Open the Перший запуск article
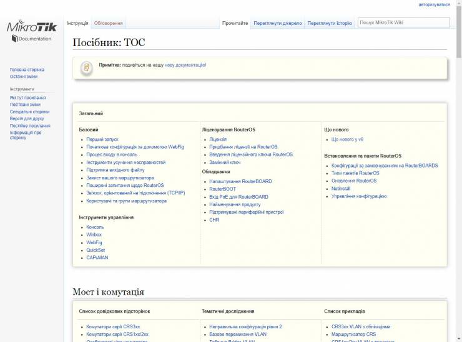Viewport: 462px width, 342px height. pos(102,140)
